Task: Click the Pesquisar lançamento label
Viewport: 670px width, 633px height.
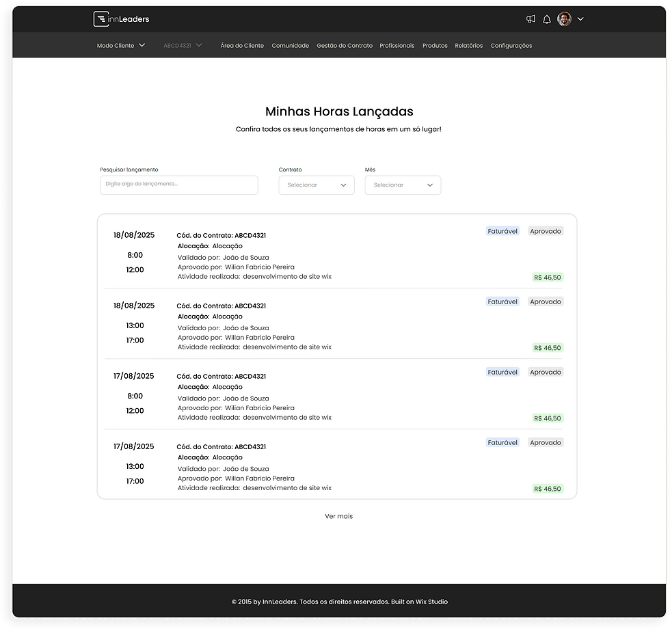Action: point(129,170)
